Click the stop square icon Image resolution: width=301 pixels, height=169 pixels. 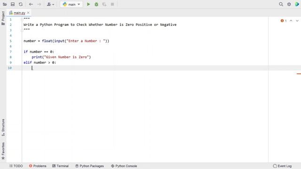(x=112, y=4)
